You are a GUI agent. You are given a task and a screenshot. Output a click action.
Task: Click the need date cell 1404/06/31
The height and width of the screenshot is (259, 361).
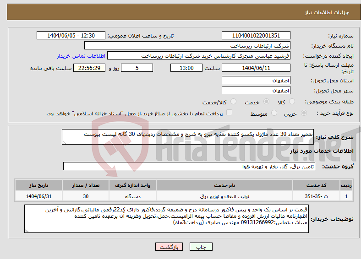tap(38, 196)
